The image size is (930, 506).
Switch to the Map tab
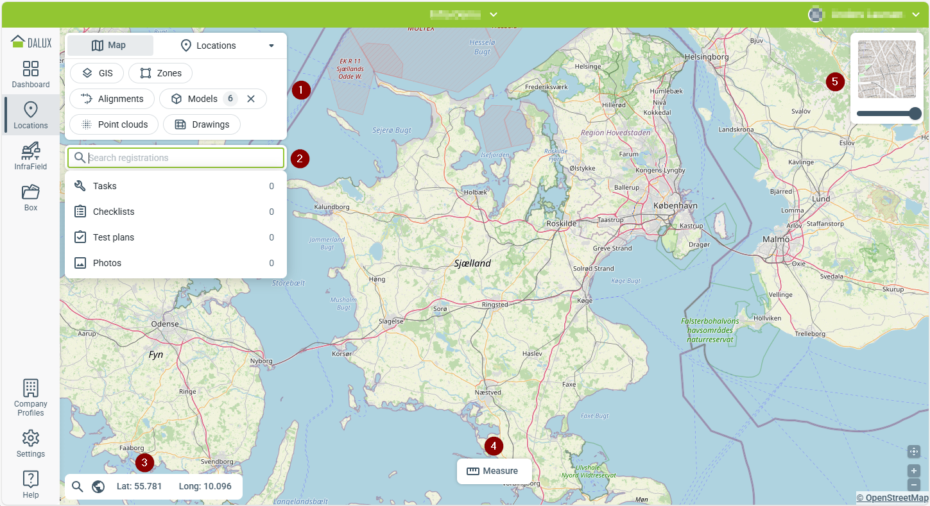tap(110, 46)
